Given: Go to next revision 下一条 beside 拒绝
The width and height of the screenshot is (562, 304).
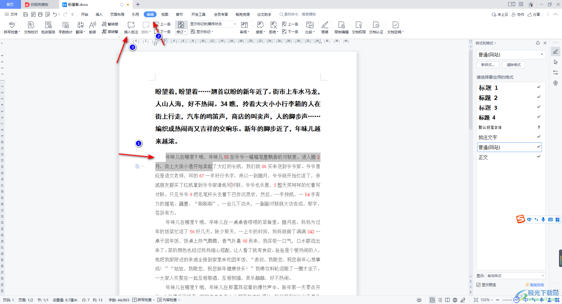Looking at the screenshot, I should [x=290, y=32].
